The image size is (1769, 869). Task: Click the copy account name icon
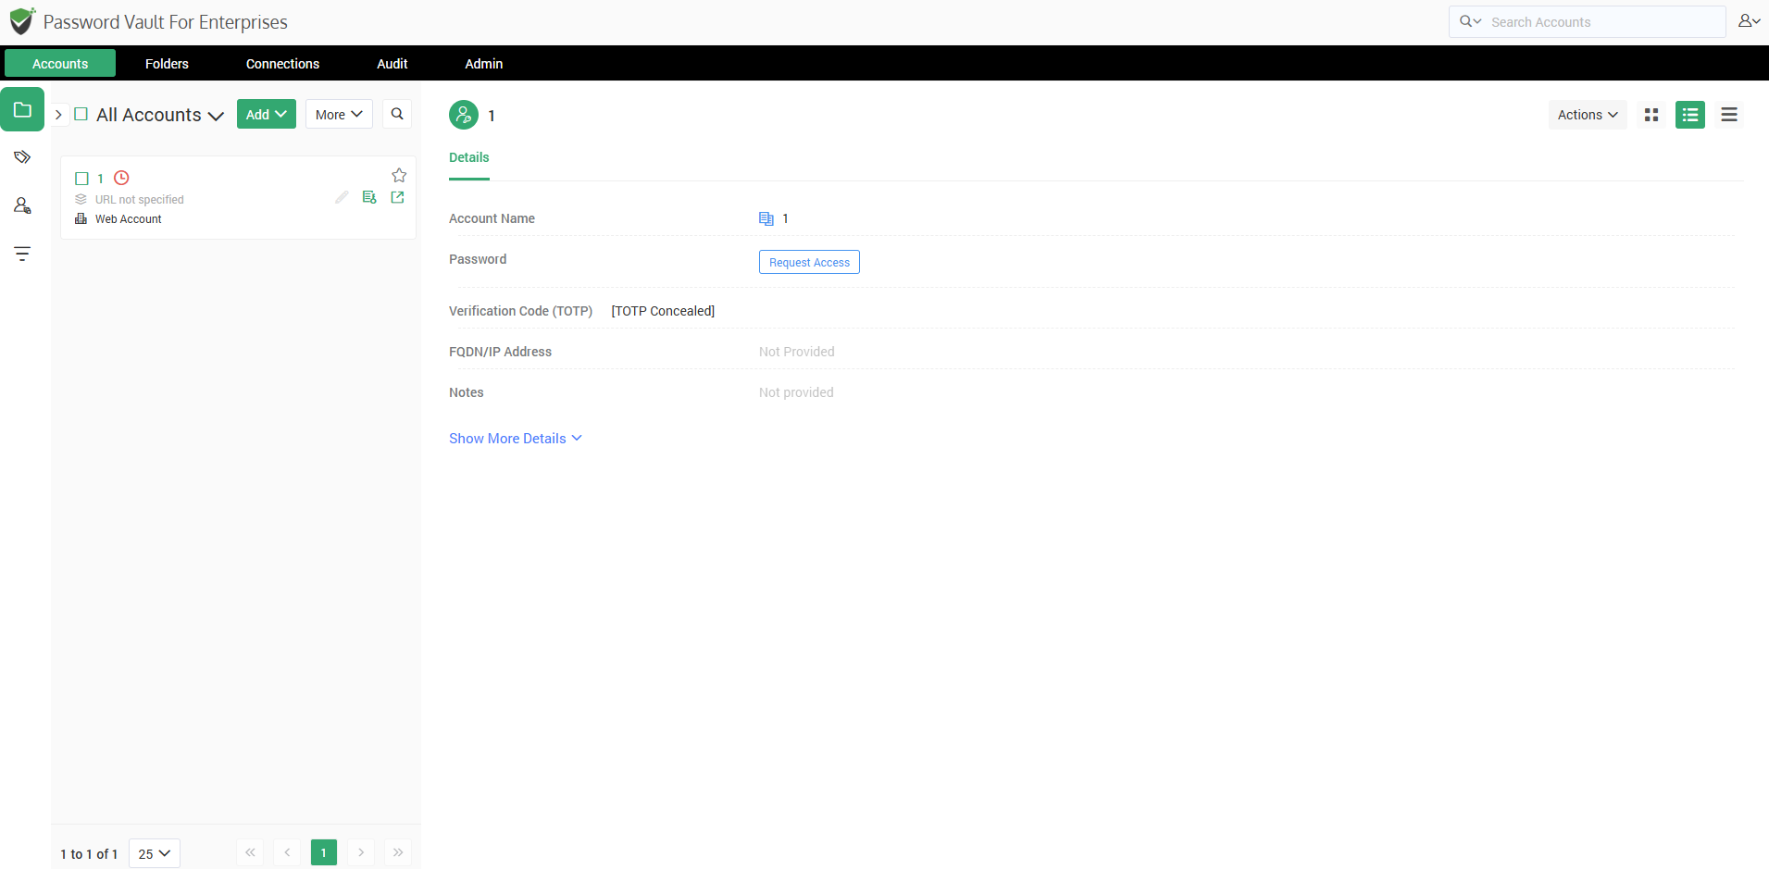tap(766, 218)
